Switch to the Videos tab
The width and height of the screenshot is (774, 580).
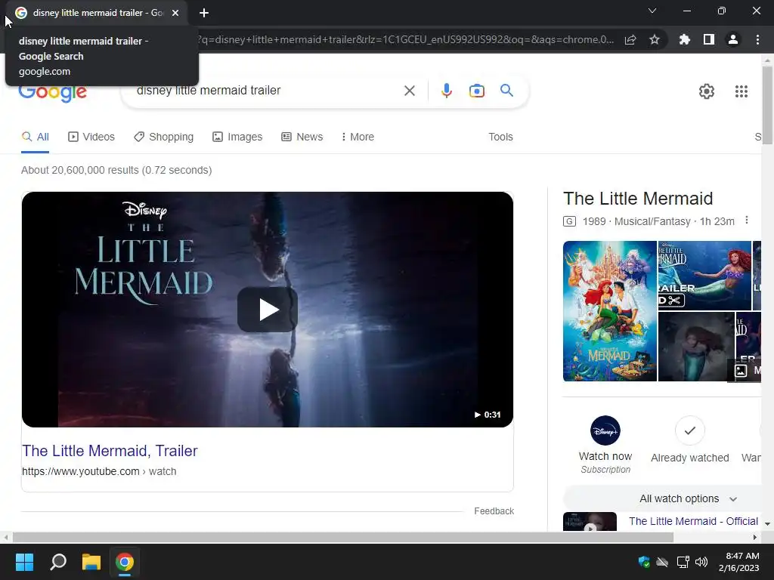[x=91, y=137]
